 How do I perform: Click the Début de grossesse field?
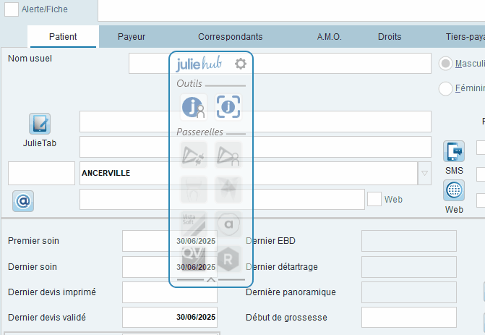pos(409,318)
